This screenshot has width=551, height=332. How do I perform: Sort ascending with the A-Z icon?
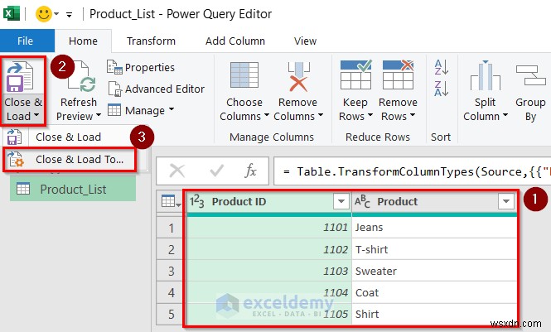point(441,67)
